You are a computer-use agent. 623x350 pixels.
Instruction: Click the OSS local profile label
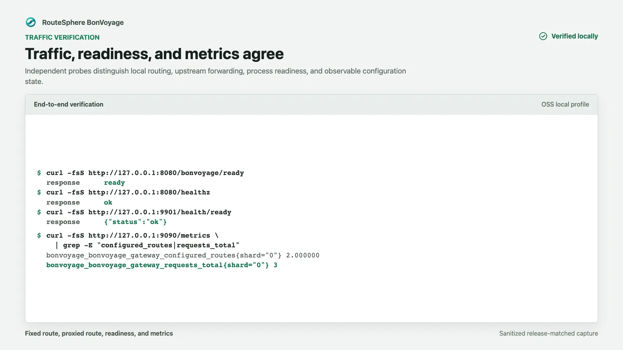[x=565, y=104]
